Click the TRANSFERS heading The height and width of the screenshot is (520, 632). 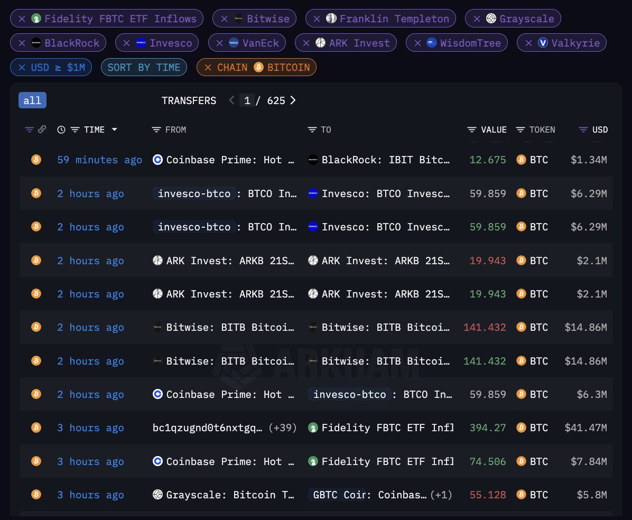(189, 100)
